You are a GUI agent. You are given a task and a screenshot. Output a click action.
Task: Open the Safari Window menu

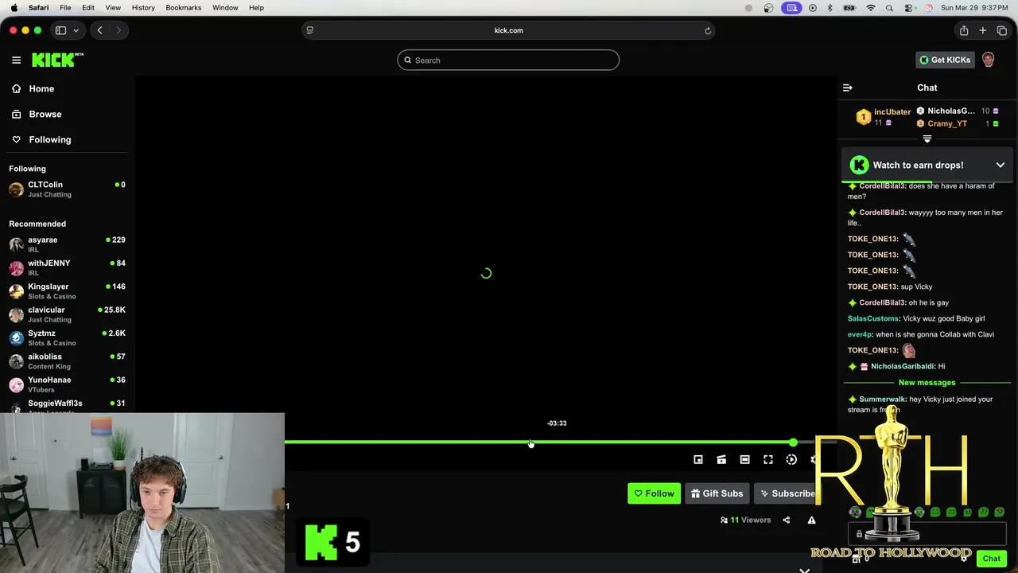pyautogui.click(x=225, y=7)
